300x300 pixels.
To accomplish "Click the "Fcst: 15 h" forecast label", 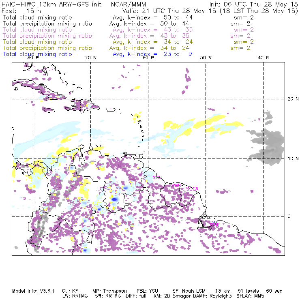I will (21, 11).
